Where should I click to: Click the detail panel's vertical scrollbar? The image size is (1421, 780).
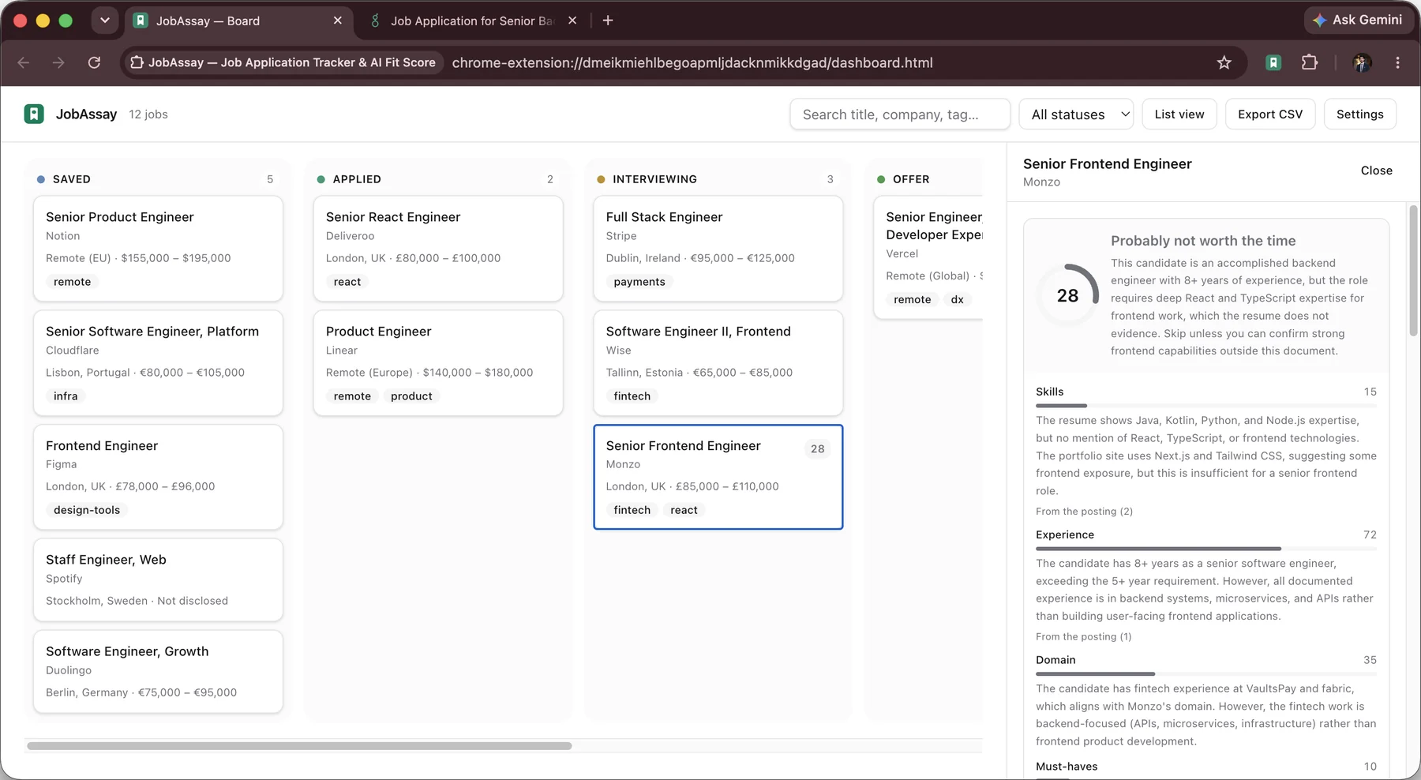point(1412,271)
